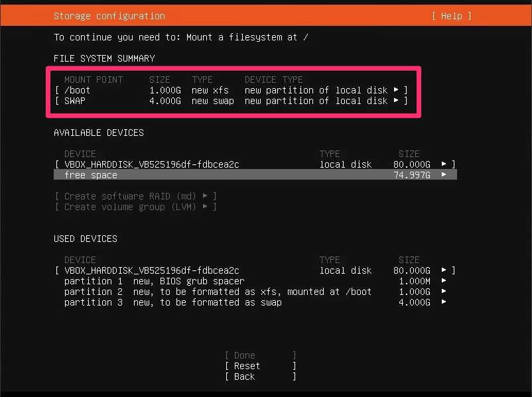The width and height of the screenshot is (532, 397).
Task: Select partition 2 mounted at /boot
Action: pyautogui.click(x=255, y=292)
